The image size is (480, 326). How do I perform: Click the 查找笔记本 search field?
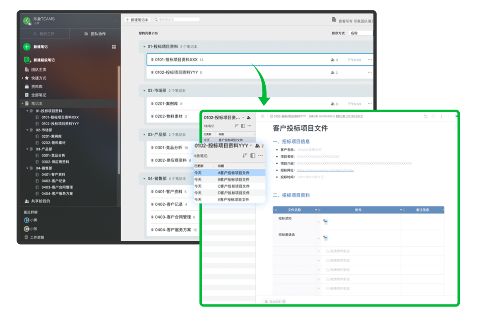177,19
